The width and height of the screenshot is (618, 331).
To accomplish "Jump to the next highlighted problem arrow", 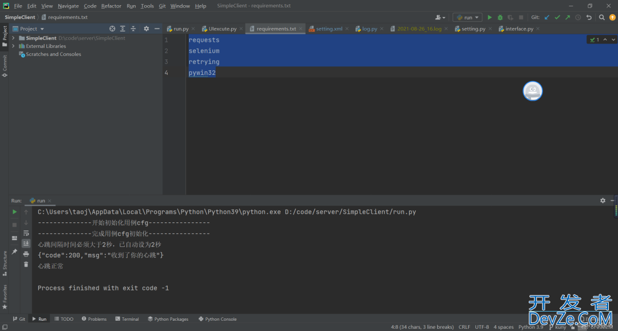I will pos(613,39).
